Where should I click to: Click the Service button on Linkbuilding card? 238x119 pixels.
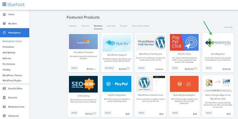coord(74,113)
